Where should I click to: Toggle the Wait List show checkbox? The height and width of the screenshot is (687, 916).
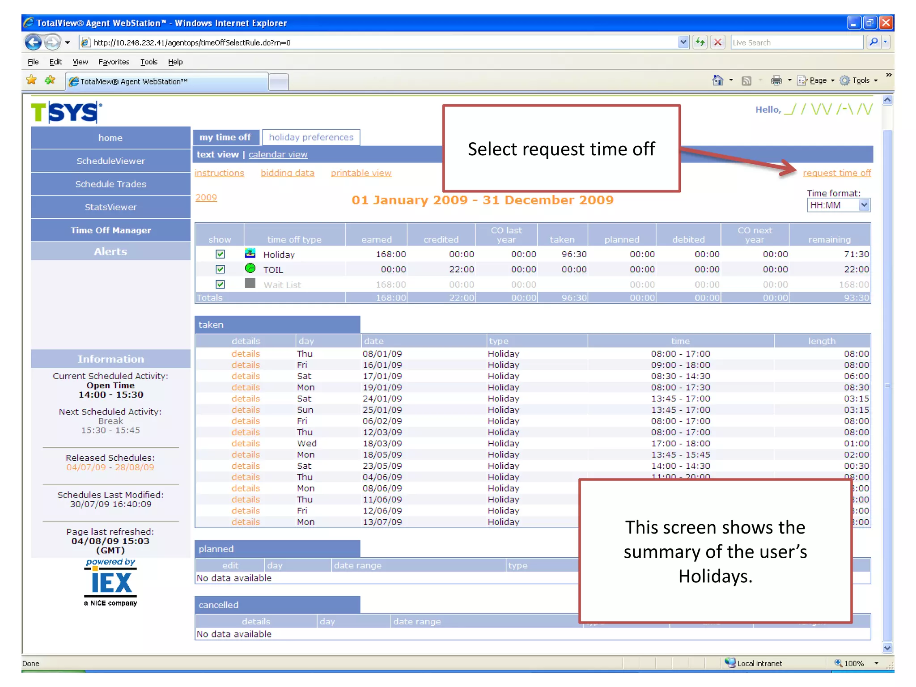click(x=220, y=284)
